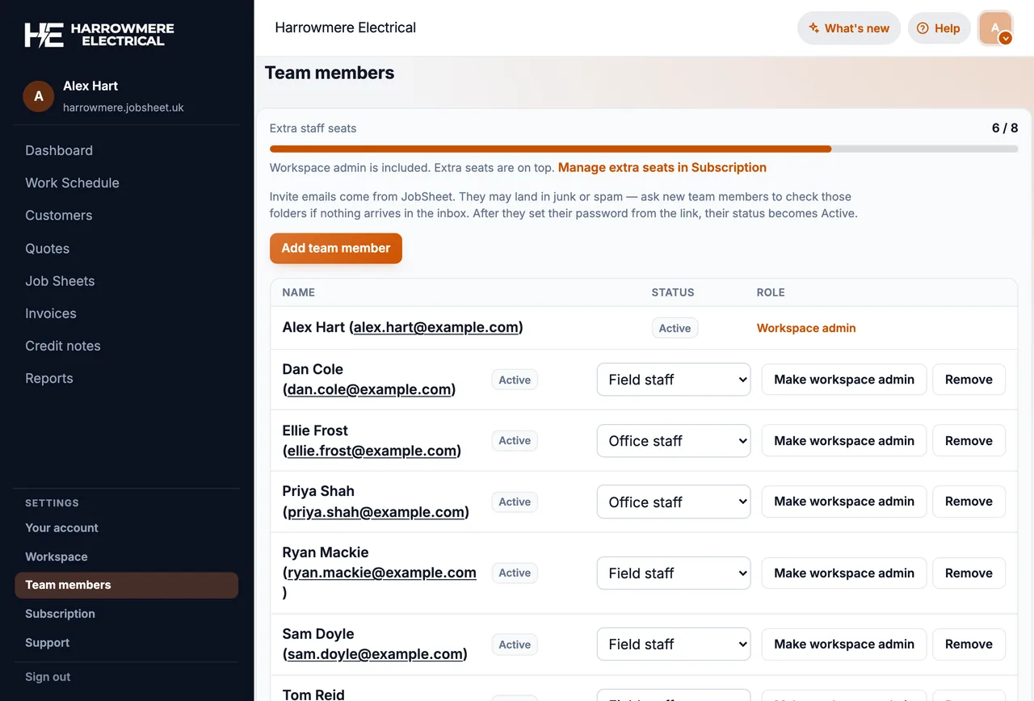This screenshot has height=701, width=1034.
Task: Click the extra staff seats progress bar
Action: 644,149
